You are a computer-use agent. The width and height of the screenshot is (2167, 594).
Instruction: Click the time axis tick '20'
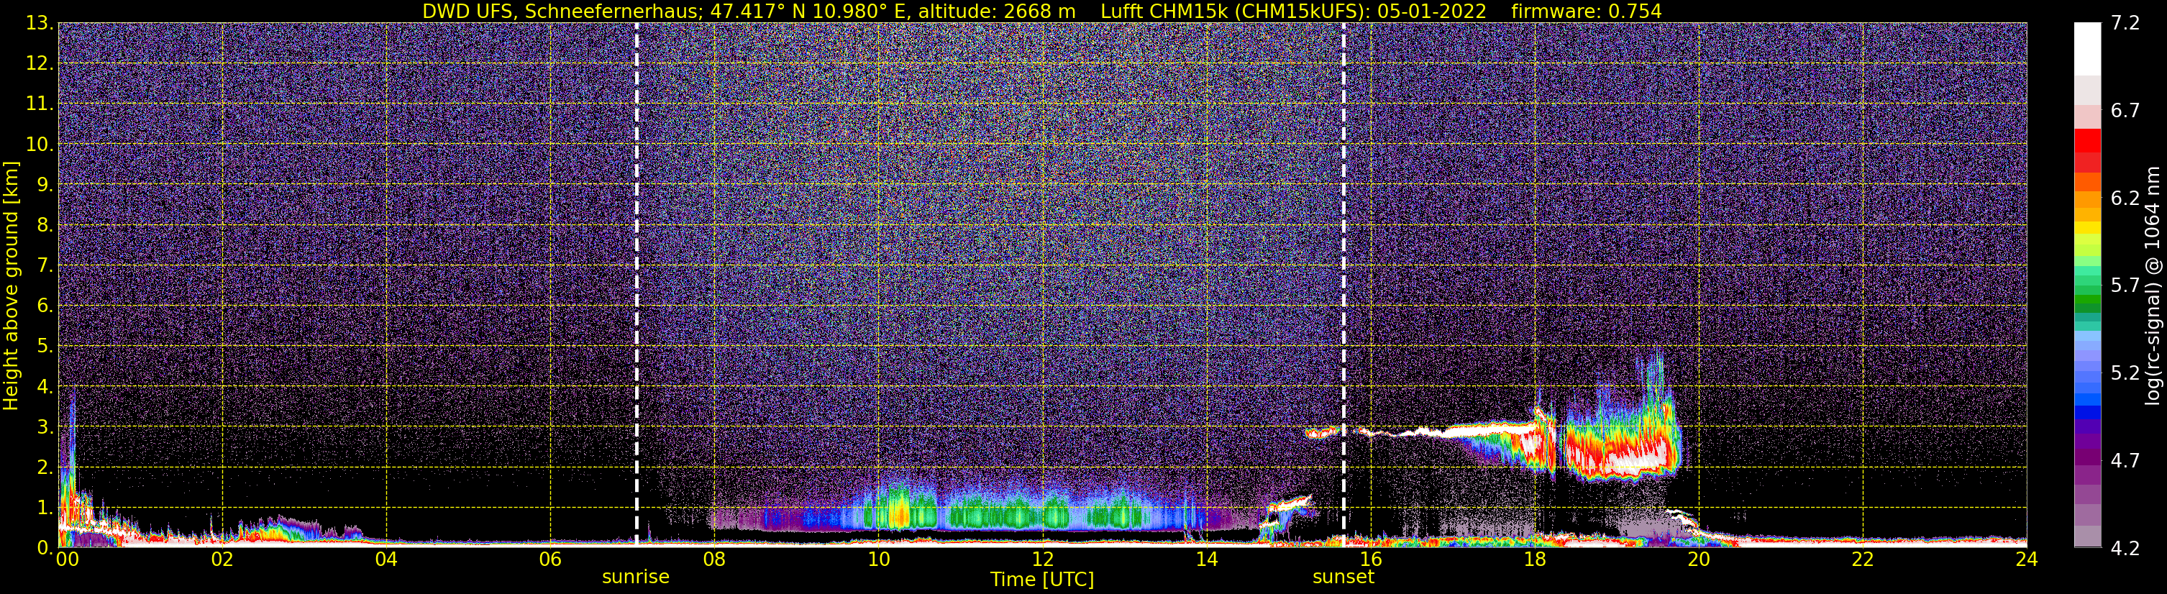tap(1699, 560)
